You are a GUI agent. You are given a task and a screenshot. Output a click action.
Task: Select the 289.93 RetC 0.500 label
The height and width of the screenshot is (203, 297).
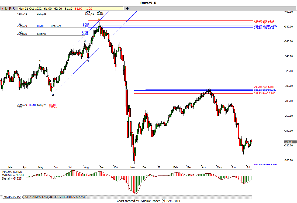265,94
